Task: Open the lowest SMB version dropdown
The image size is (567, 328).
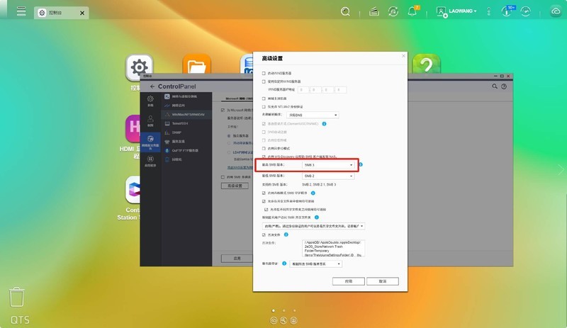Action: pos(328,176)
